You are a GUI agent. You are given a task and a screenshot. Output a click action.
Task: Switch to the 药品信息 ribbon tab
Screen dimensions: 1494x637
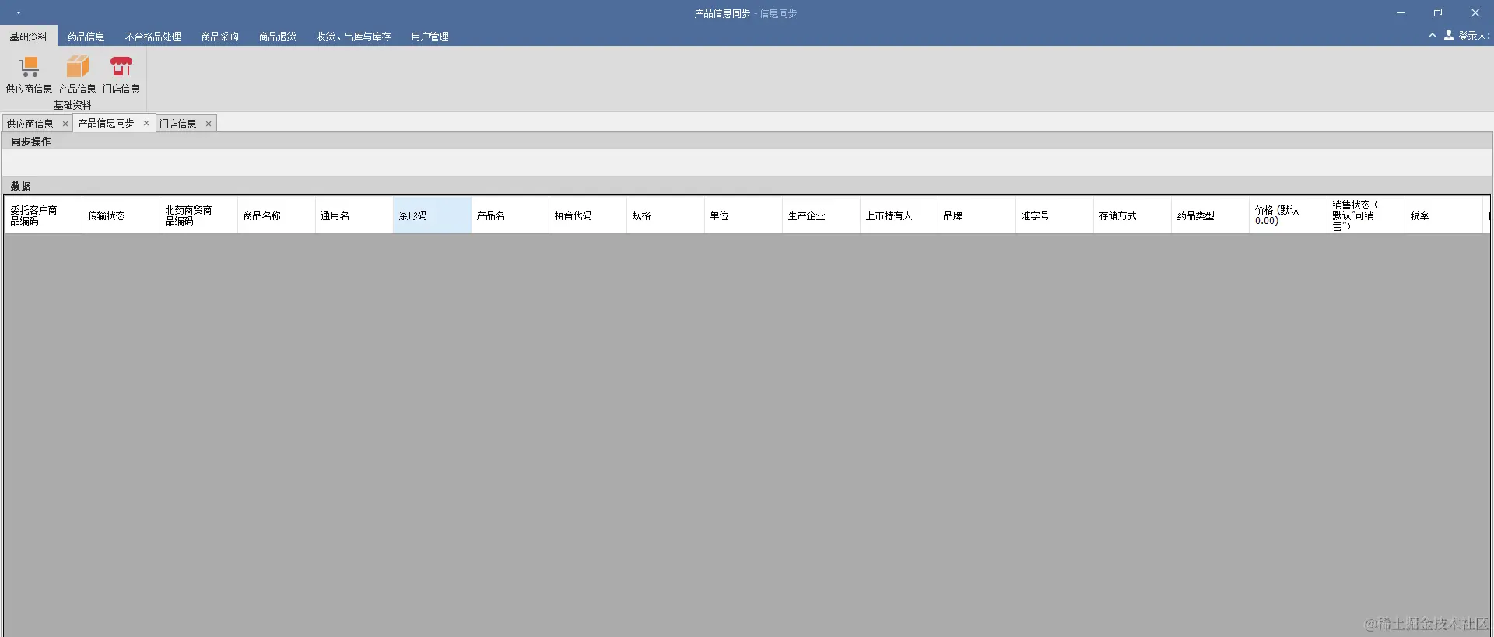tap(86, 37)
